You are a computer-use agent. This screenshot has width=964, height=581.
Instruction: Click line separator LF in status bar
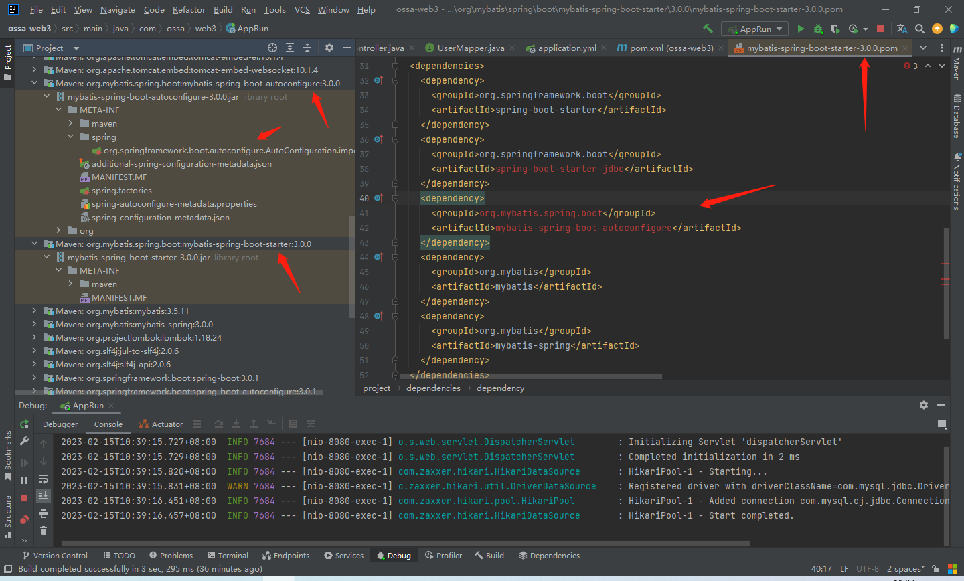[844, 569]
